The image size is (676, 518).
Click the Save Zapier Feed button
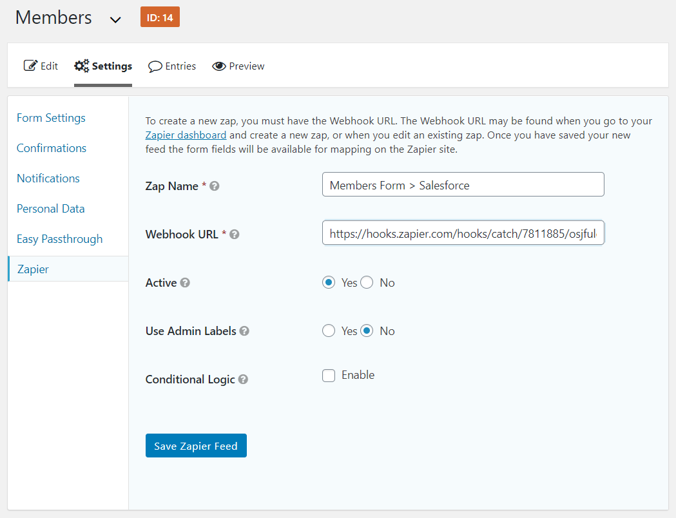[x=196, y=445]
